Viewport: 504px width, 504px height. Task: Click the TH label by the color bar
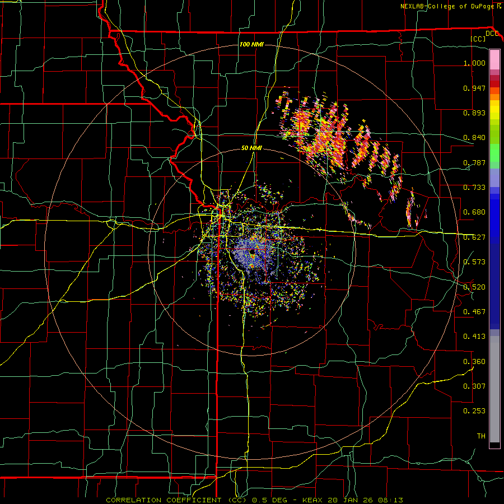[481, 436]
